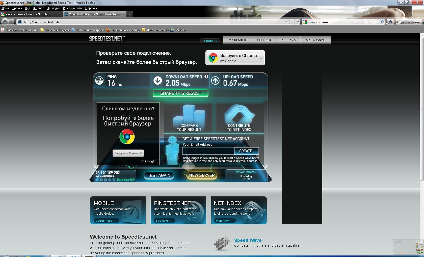Click the Novokuznetsk server link
The width and height of the screenshot is (424, 257).
[x=246, y=172]
